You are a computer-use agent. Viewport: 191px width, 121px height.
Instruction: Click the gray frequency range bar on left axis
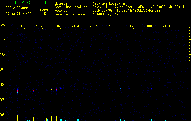pyautogui.click(x=6, y=85)
